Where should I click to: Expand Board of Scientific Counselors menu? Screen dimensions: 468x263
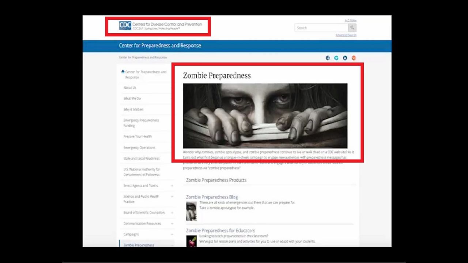pos(172,213)
